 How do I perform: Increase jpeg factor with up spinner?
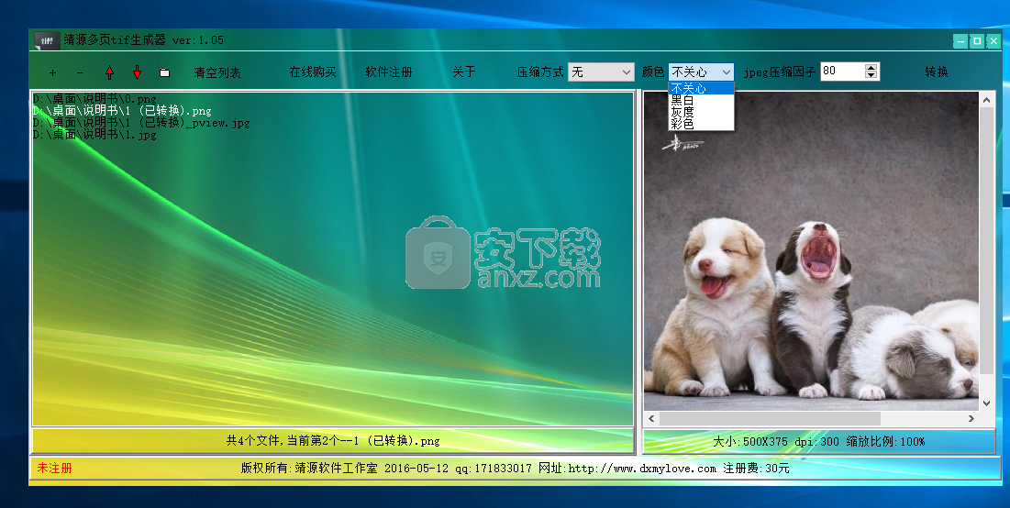click(x=871, y=67)
